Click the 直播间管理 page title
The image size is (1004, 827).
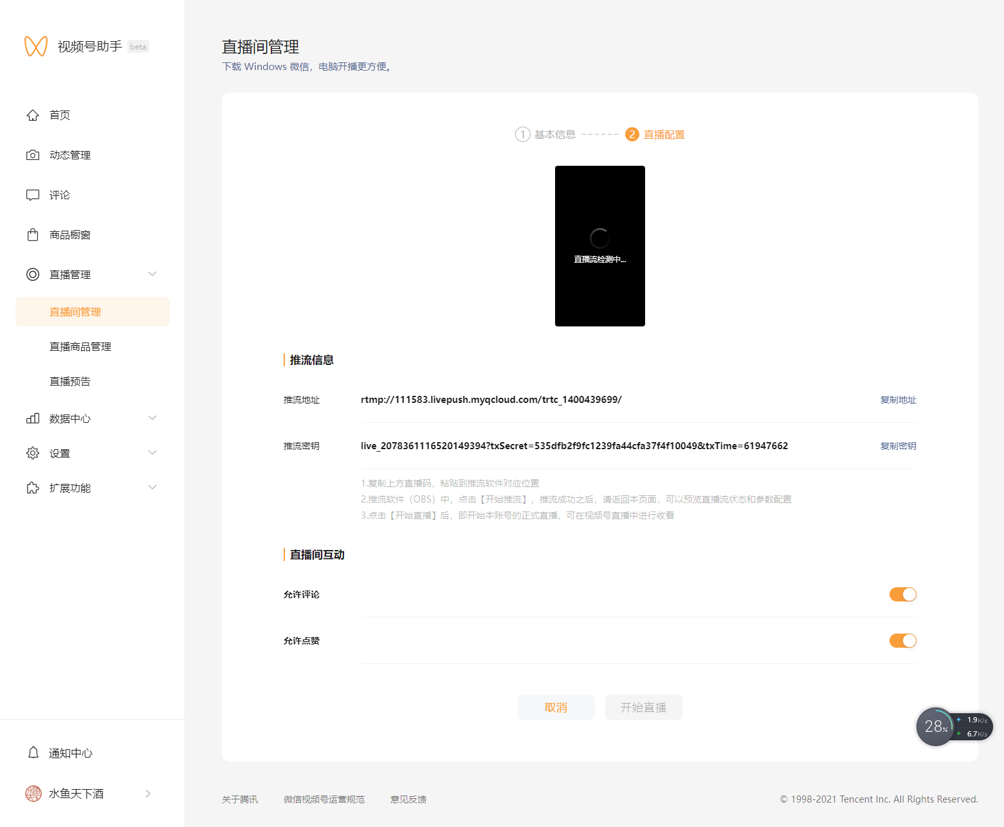[x=260, y=47]
